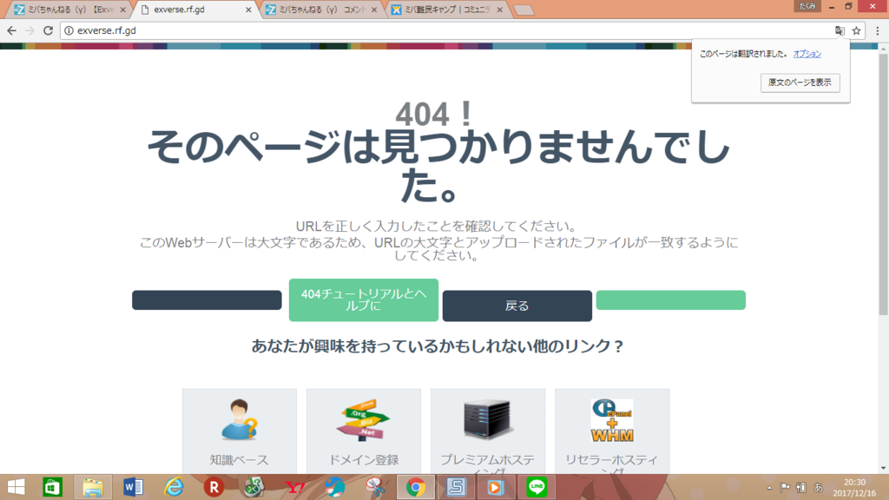The width and height of the screenshot is (889, 500).
Task: Go back with the browser back arrow
Action: pyautogui.click(x=12, y=30)
